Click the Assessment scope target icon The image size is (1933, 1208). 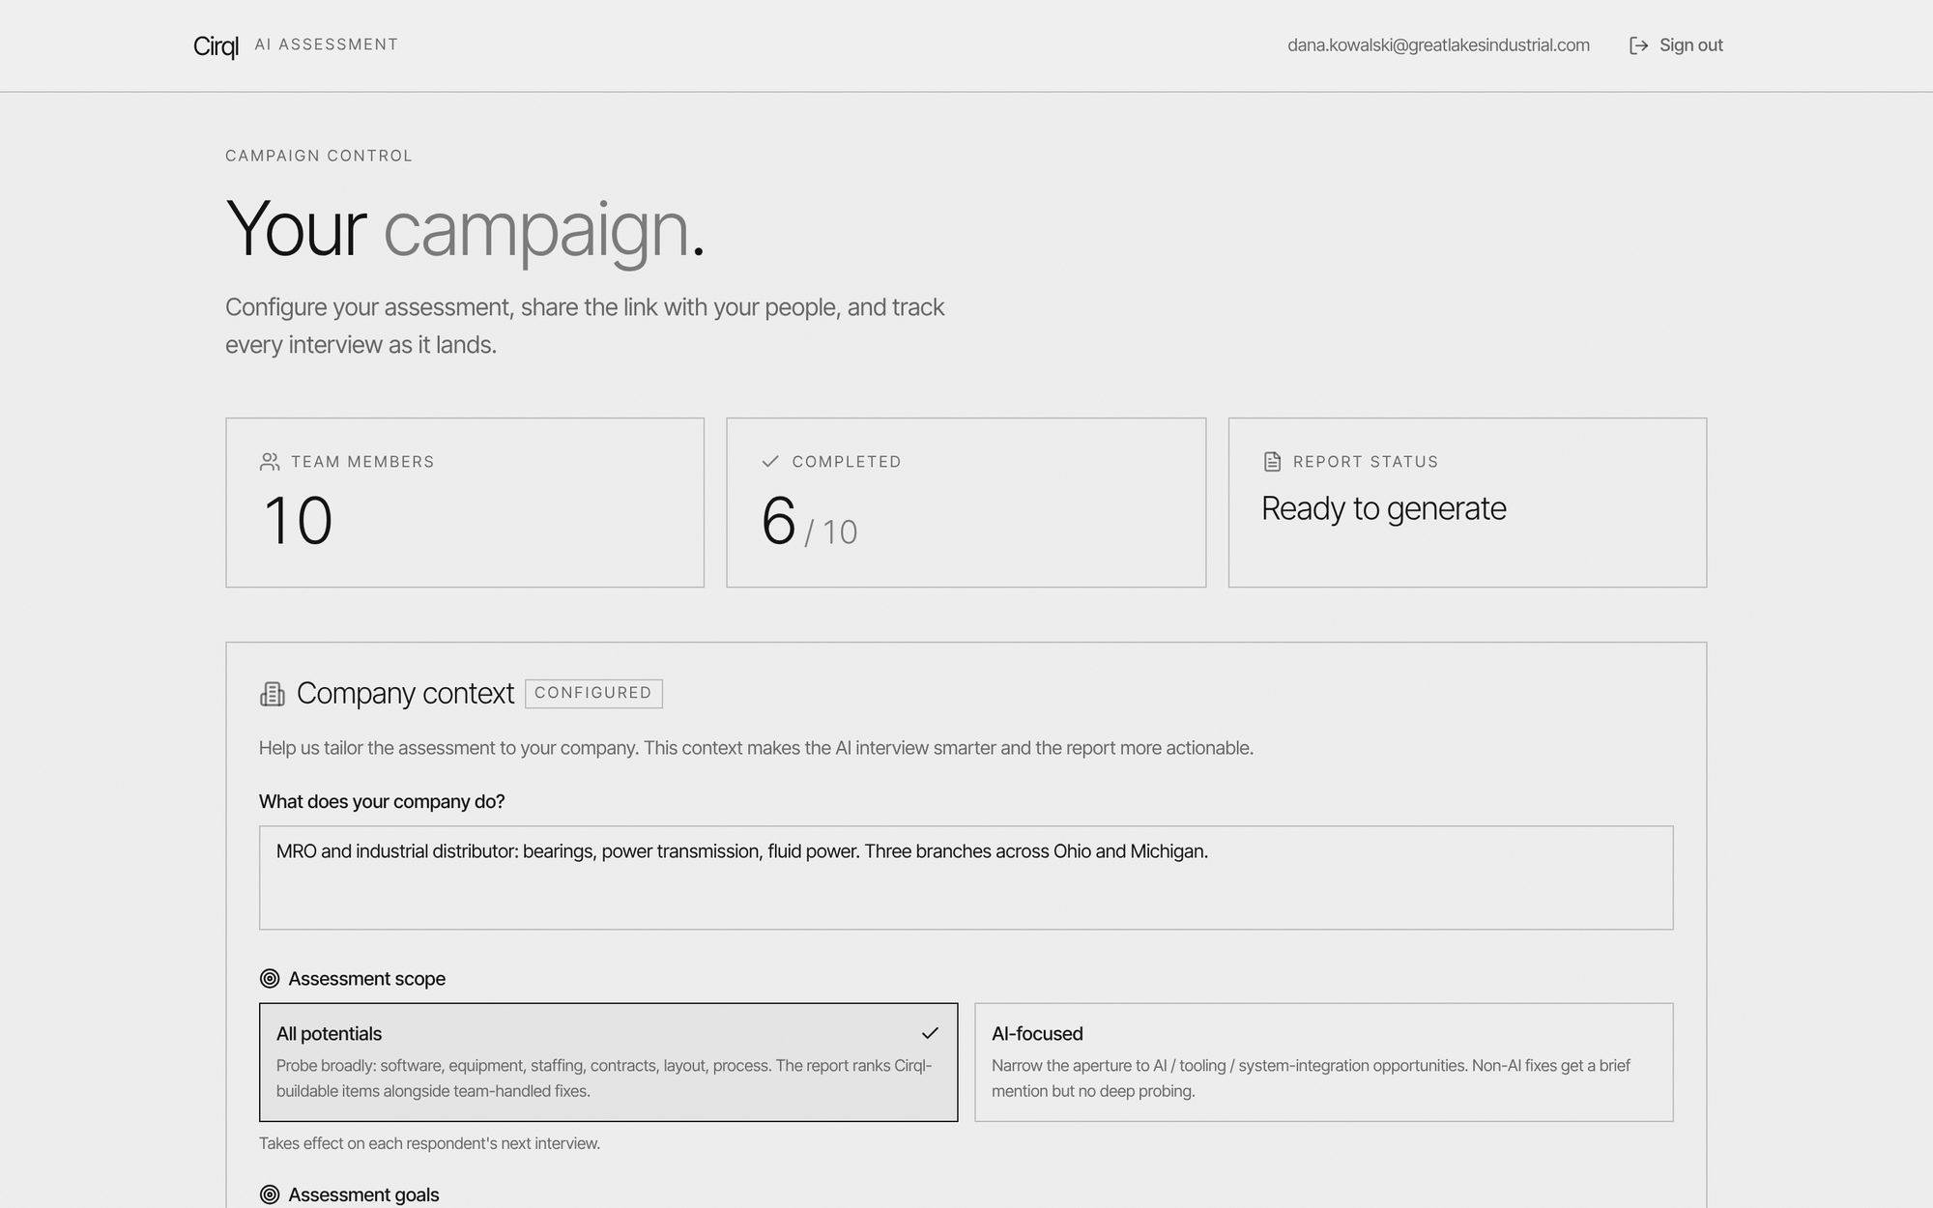270,979
